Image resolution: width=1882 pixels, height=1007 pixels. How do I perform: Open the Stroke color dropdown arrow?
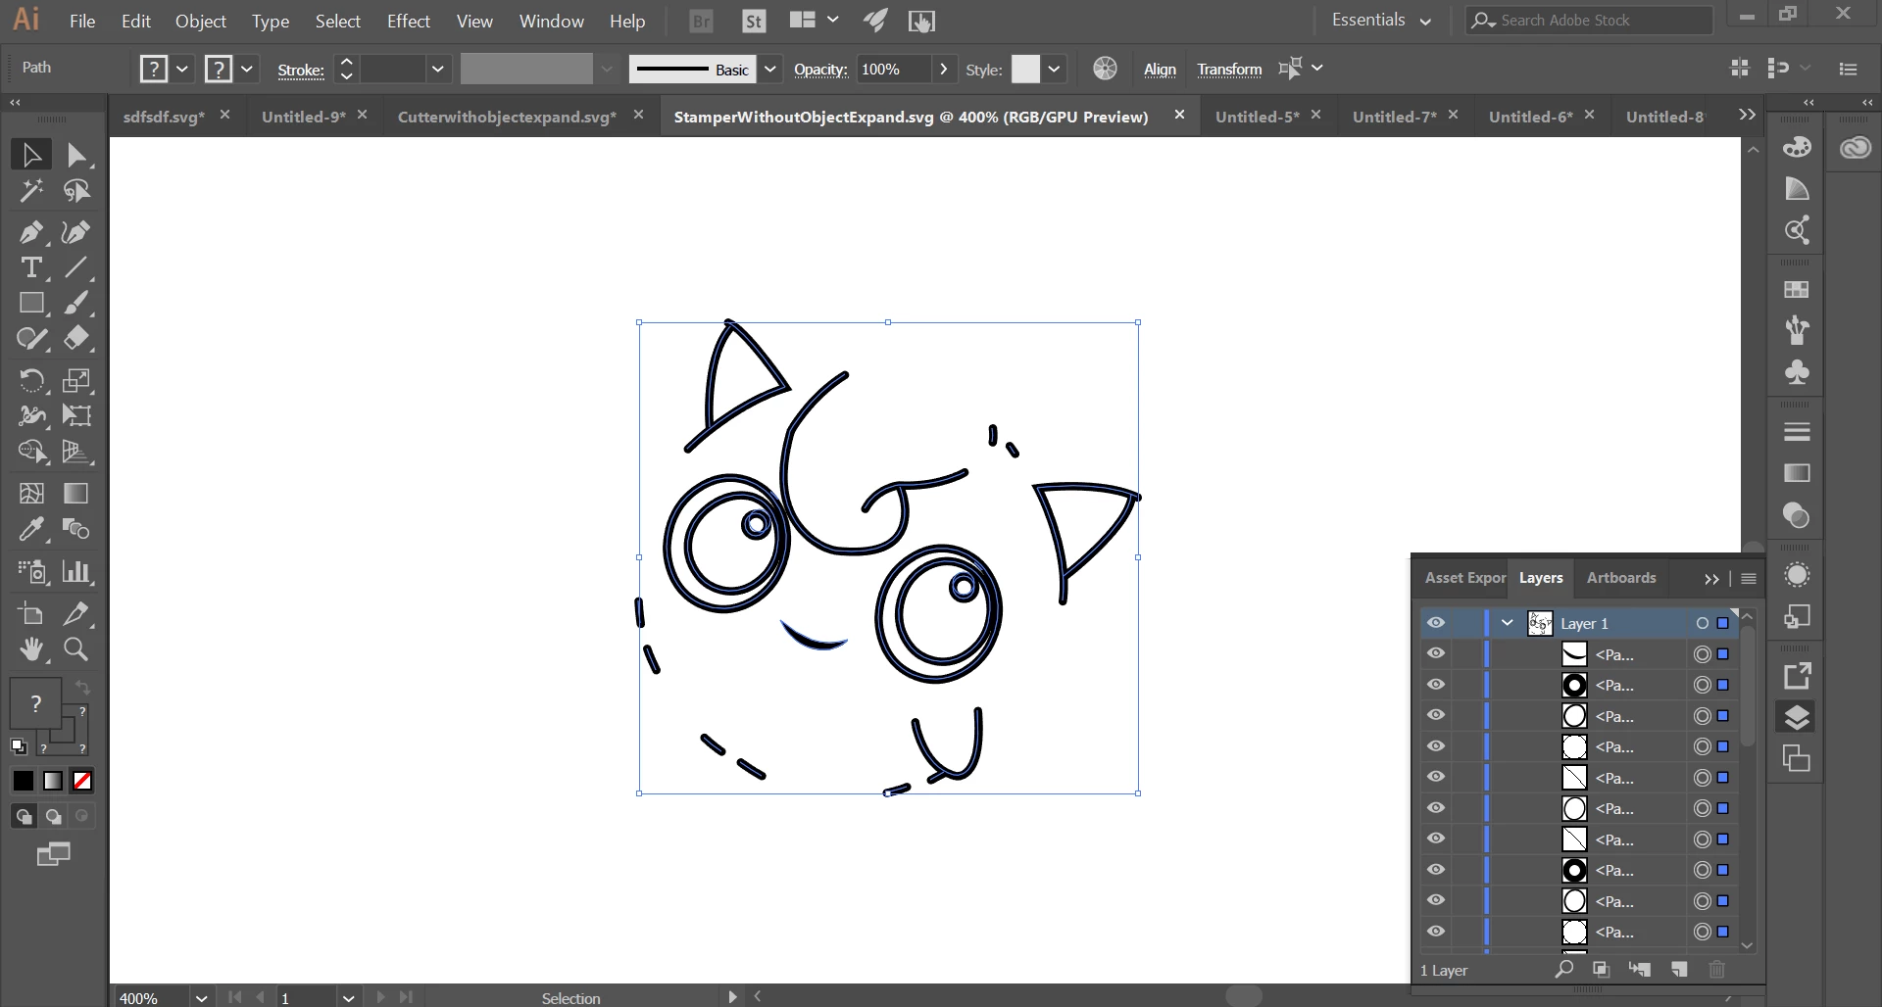(247, 69)
